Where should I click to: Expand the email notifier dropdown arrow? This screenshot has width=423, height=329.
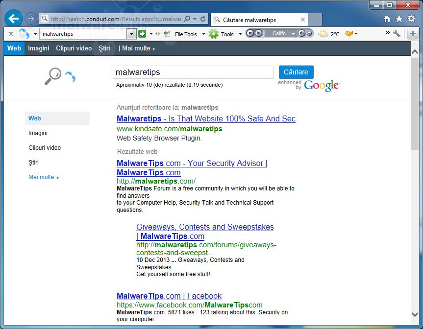coord(356,34)
